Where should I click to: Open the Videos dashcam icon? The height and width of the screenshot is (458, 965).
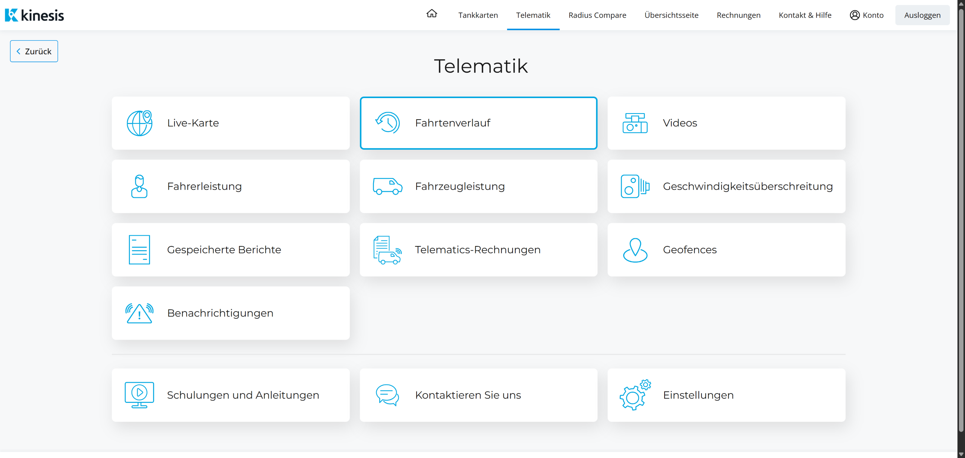point(635,123)
